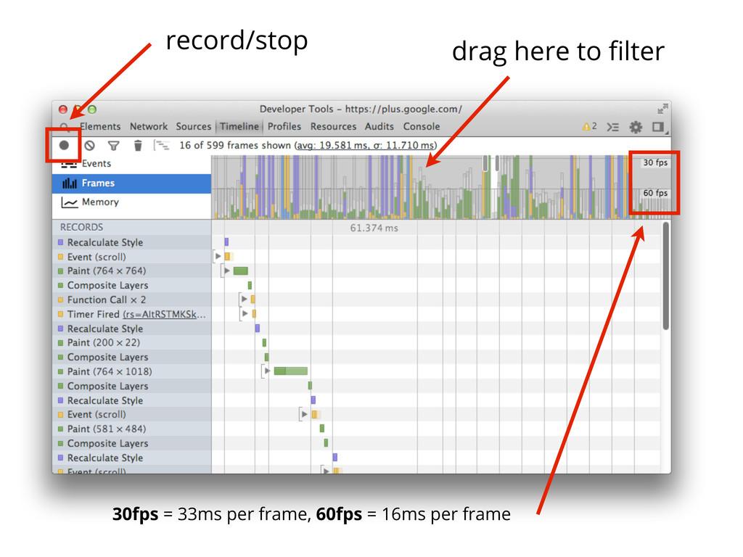Image resolution: width=743 pixels, height=557 pixels.
Task: Click the record/stop timeline button
Action: pos(64,145)
